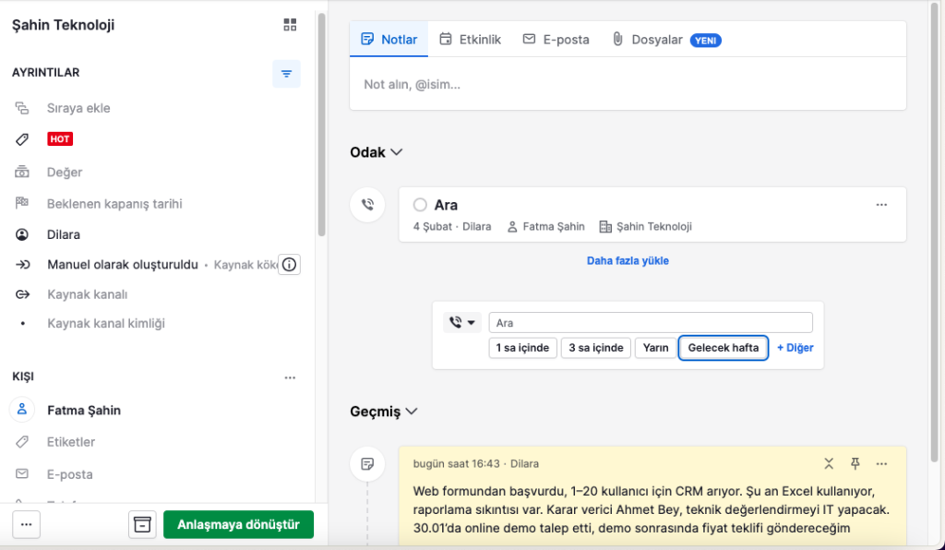The height and width of the screenshot is (550, 945).
Task: Click the grid layout icon beside Şahin Teknoloji
Action: (x=290, y=25)
